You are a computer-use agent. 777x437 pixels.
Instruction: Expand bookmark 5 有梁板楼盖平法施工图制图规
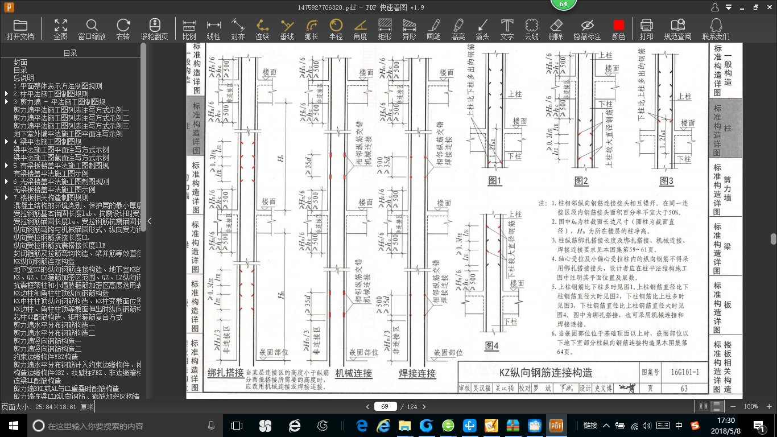pyautogui.click(x=6, y=166)
